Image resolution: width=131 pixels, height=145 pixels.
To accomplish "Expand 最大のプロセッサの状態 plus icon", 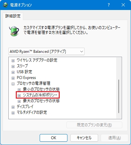I will pos(19,101).
